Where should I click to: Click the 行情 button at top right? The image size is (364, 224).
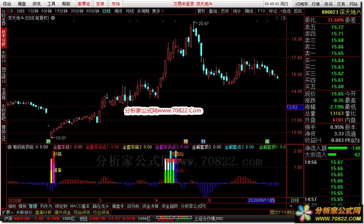tap(316, 4)
